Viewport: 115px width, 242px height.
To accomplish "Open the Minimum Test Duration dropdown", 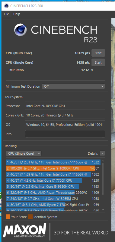I will [73, 86].
